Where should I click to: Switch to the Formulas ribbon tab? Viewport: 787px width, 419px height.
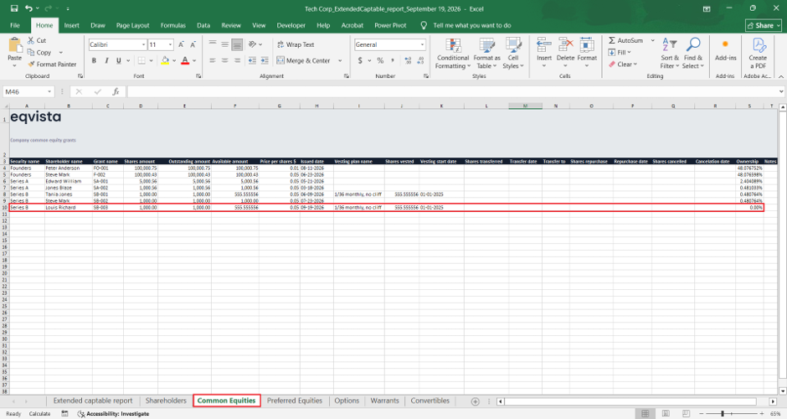tap(173, 25)
